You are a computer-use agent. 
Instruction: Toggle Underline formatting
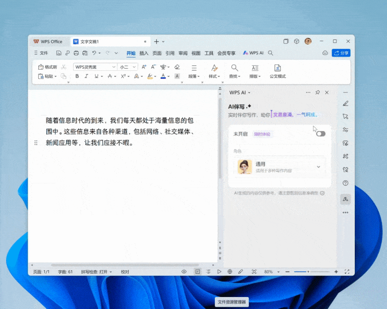pos(96,76)
